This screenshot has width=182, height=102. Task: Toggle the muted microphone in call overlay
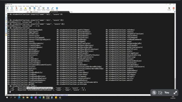pyautogui.click(x=154, y=93)
